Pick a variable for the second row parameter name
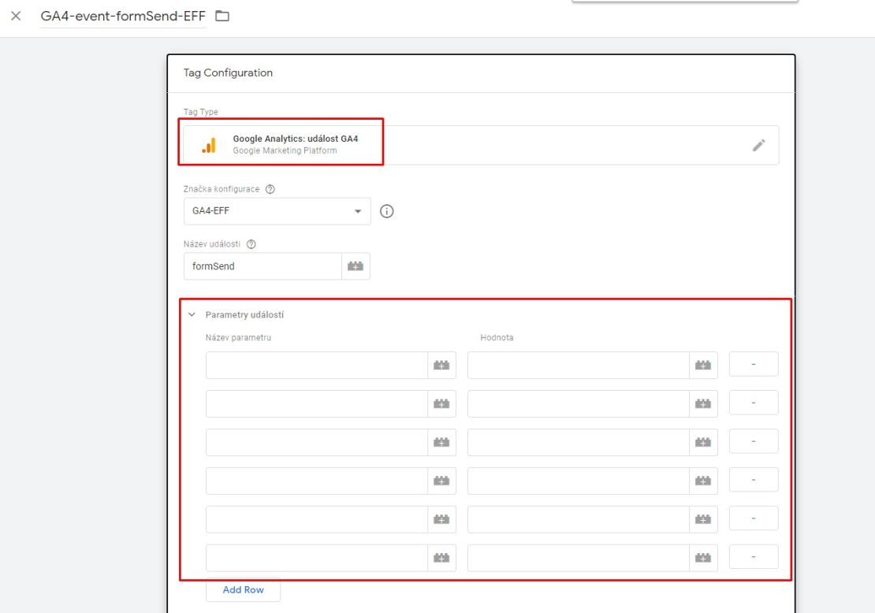 coord(441,403)
